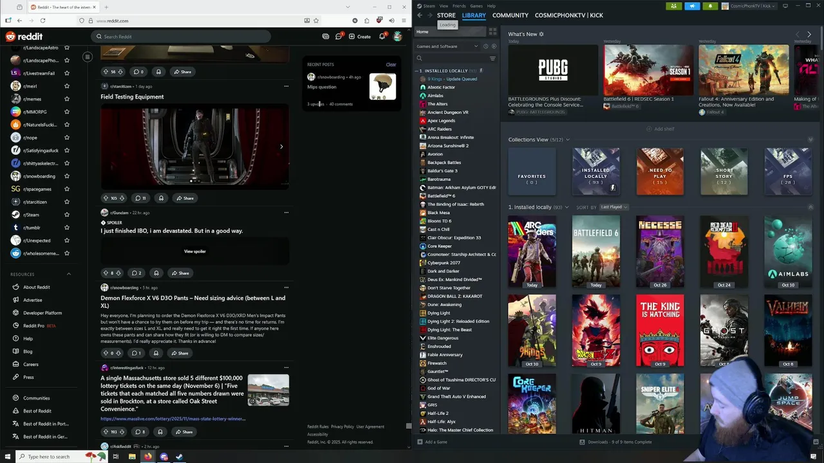Open What's New settings gear in Steam

(x=541, y=34)
